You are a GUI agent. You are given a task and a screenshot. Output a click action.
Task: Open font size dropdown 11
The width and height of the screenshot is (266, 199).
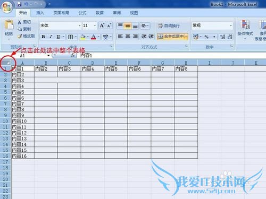95,26
